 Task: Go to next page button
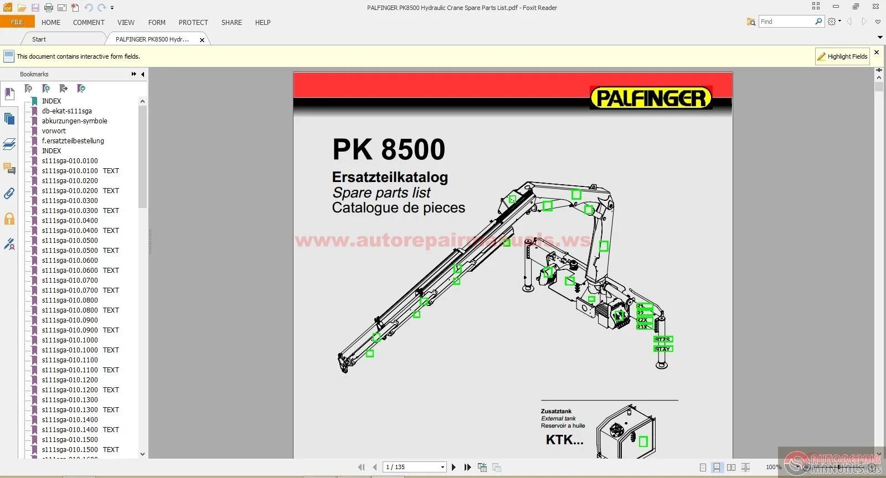(x=454, y=467)
